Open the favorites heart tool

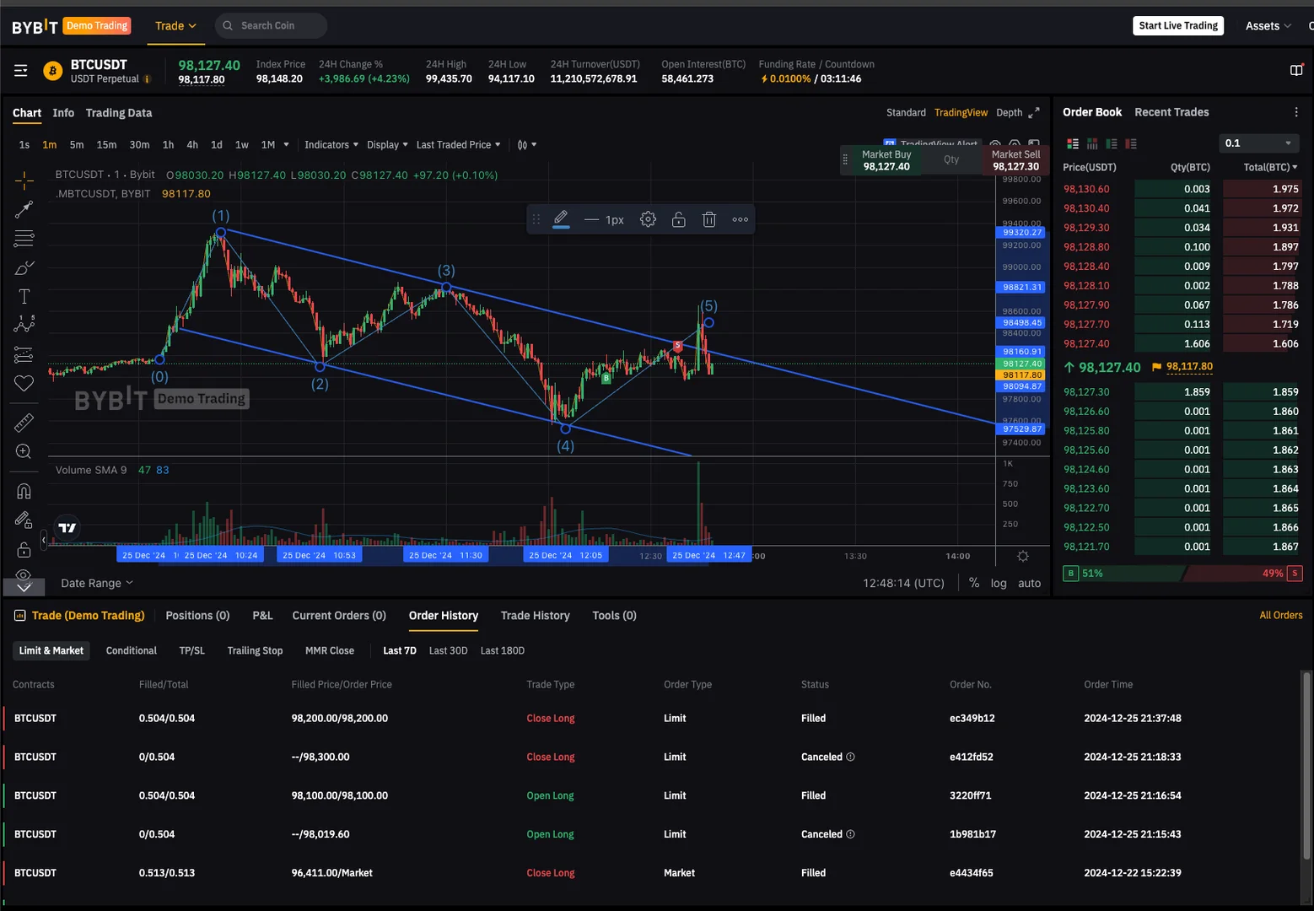point(24,384)
